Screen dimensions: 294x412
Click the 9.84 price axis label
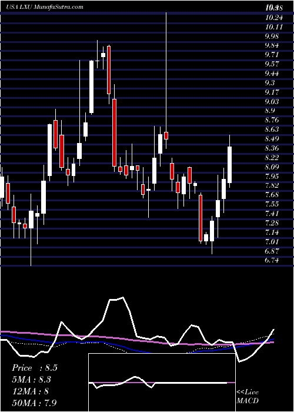[272, 45]
